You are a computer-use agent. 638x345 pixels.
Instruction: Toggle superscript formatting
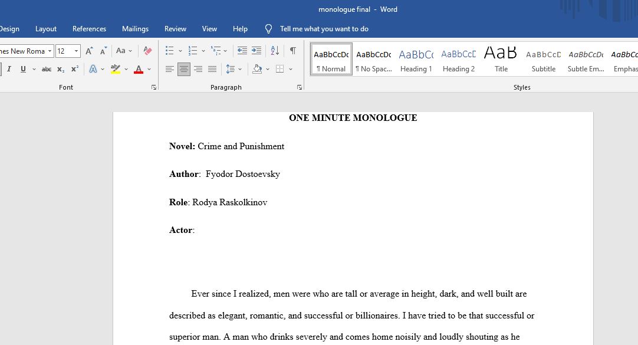pyautogui.click(x=74, y=69)
